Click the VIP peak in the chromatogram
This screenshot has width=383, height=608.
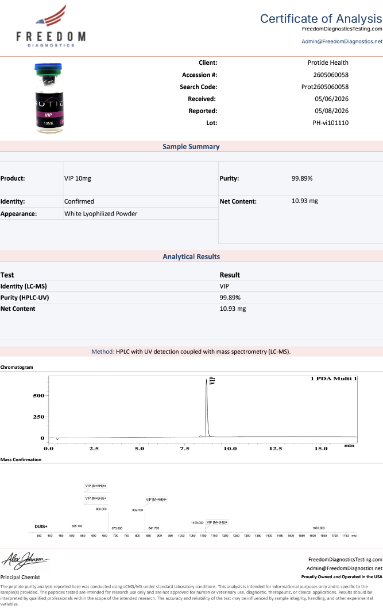207,407
